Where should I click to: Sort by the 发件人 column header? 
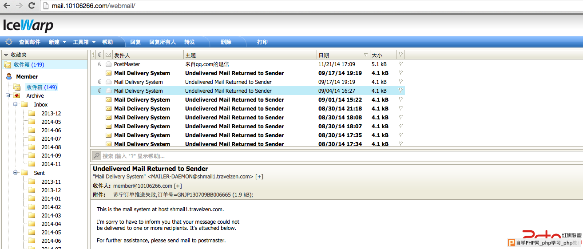[x=148, y=55]
